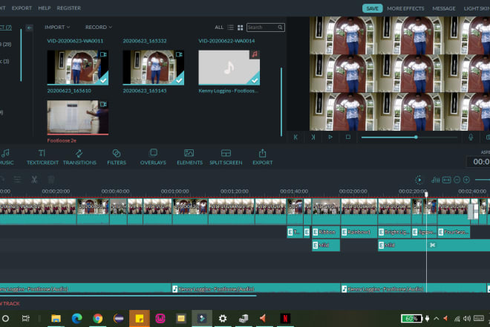The image size is (490, 327).
Task: Select the music note audio thumbnail in library
Action: click(x=229, y=68)
